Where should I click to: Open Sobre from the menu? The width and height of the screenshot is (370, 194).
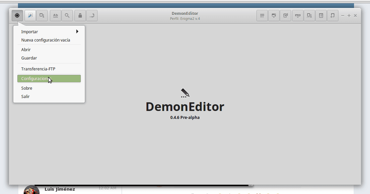27,88
